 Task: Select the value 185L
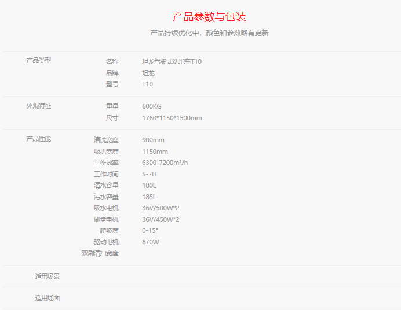point(149,197)
